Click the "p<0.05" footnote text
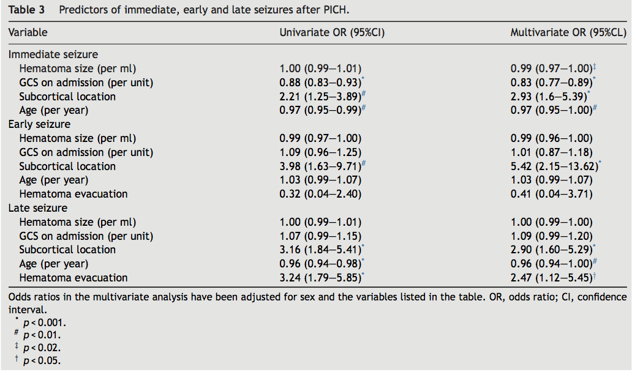The width and height of the screenshot is (632, 372). pyautogui.click(x=42, y=360)
